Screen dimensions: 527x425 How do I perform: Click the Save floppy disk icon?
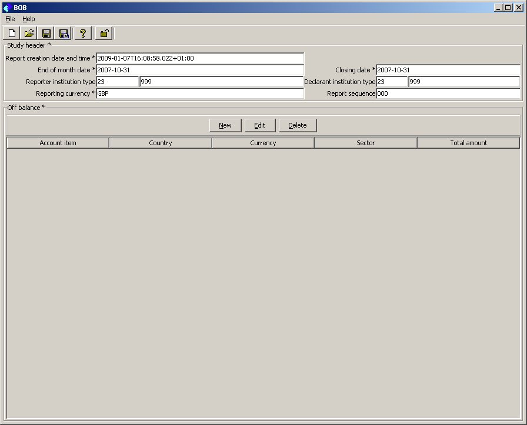click(x=46, y=34)
